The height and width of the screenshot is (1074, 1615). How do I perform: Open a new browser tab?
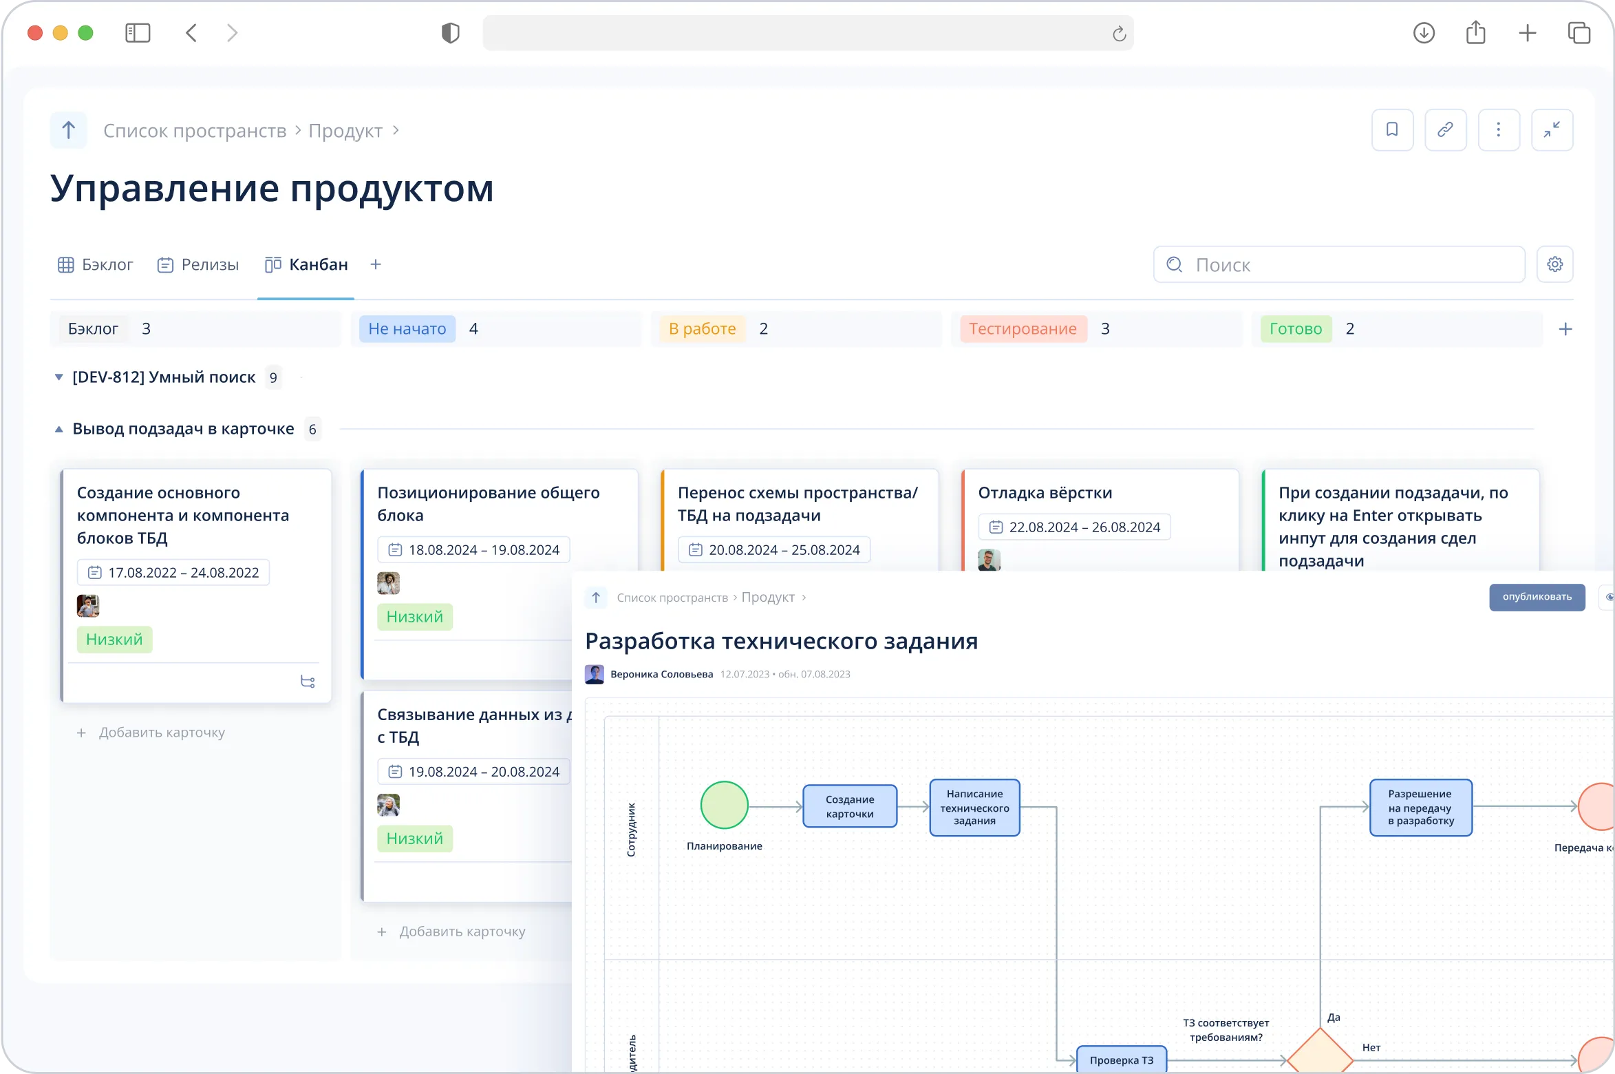click(1527, 33)
